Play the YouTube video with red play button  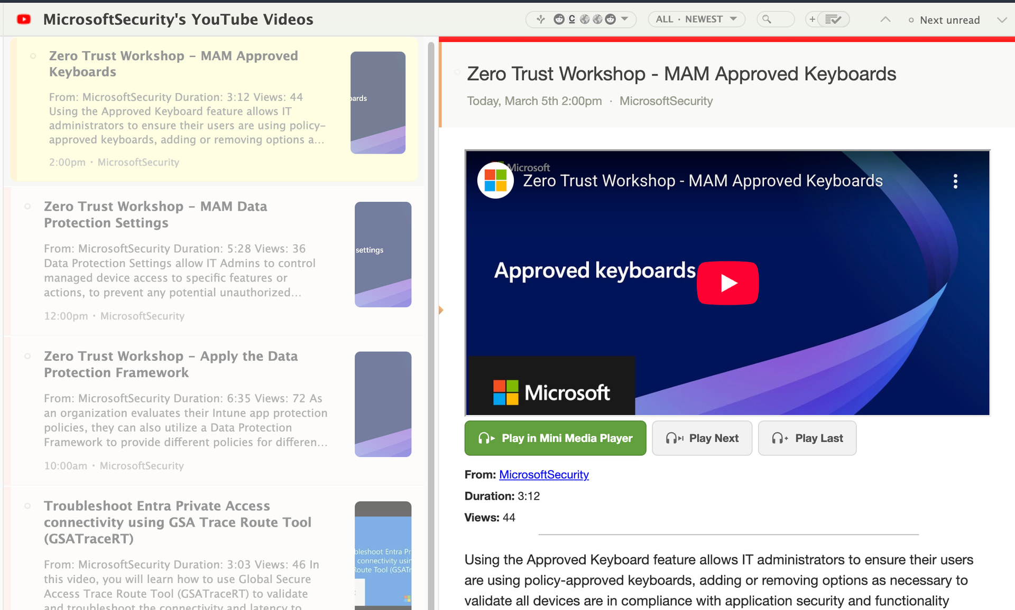[727, 283]
